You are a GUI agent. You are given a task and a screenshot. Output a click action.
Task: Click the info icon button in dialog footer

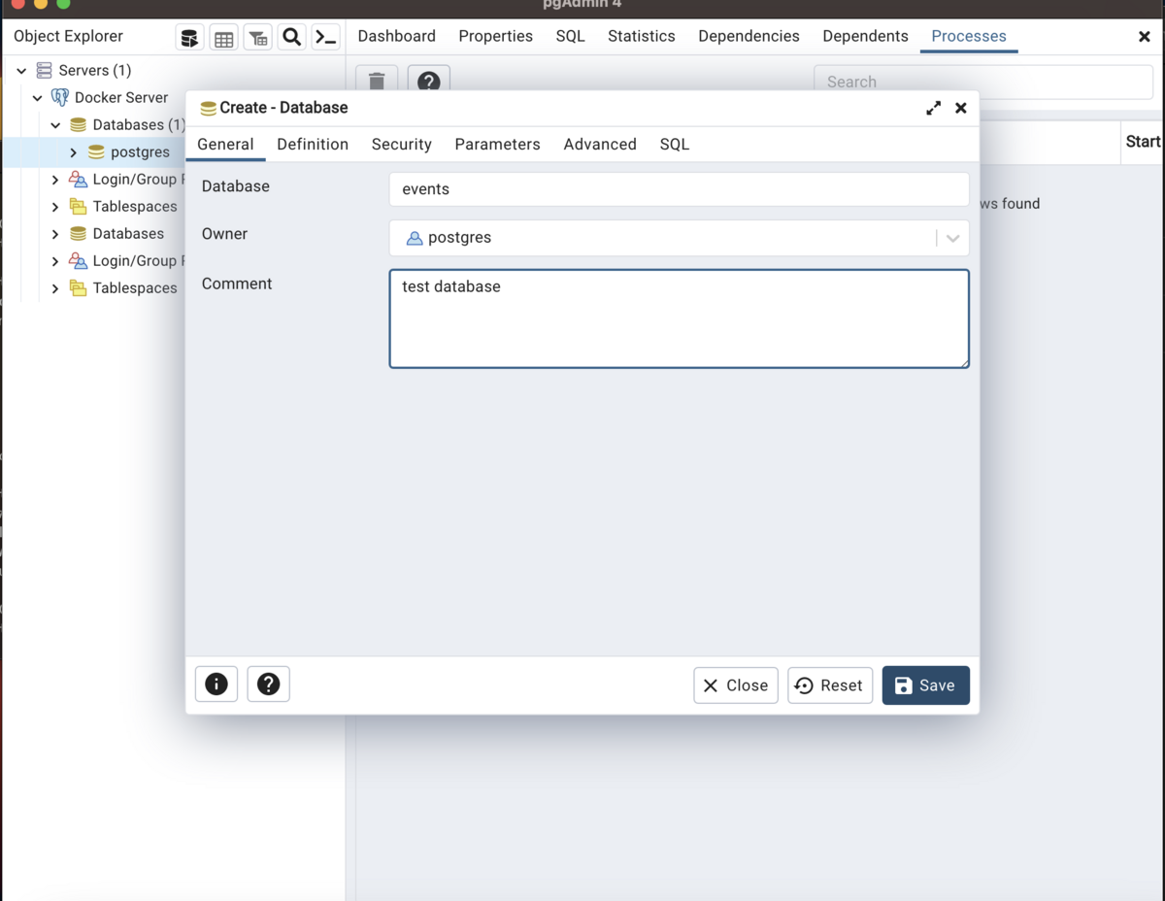coord(216,684)
